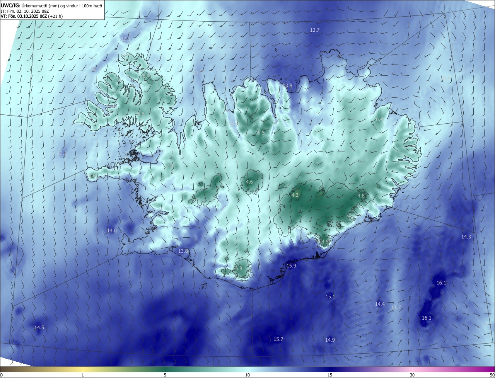The image size is (495, 378).
Task: Click the 15 tick on the color scale
Action: click(x=330, y=375)
